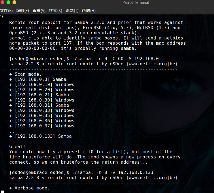Image resolution: width=214 pixels, height=193 pixels.
Task: Open the 编辑(E) menu
Action: [x=23, y=11]
